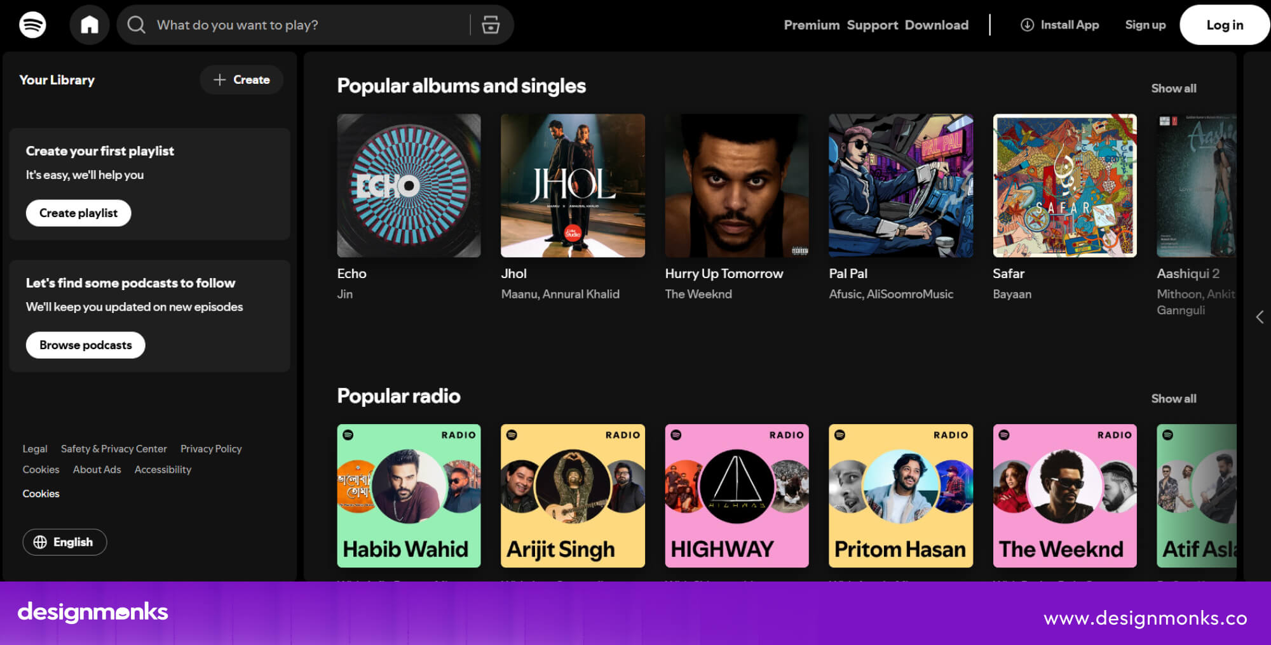Click the Jhol album title

513,274
